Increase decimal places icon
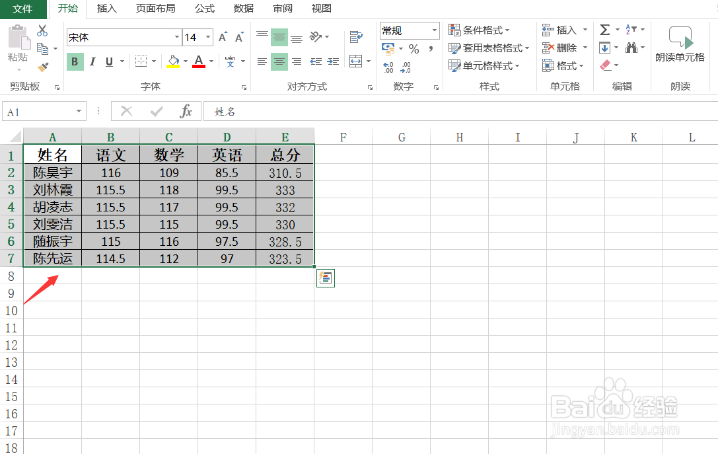The image size is (718, 454). (x=388, y=67)
